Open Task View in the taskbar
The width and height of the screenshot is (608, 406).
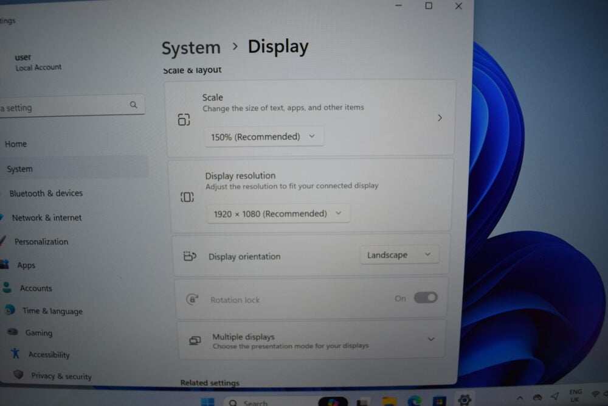coord(363,402)
